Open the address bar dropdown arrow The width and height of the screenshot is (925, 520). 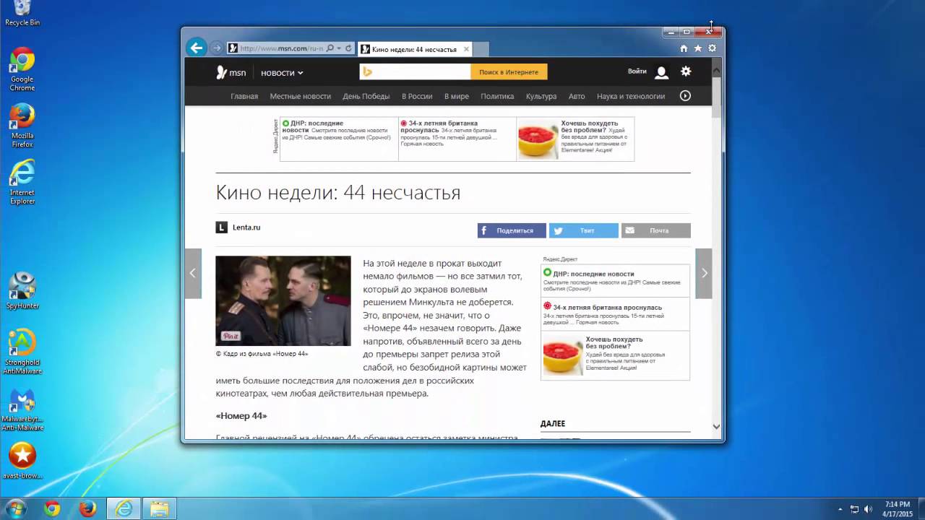pyautogui.click(x=338, y=48)
